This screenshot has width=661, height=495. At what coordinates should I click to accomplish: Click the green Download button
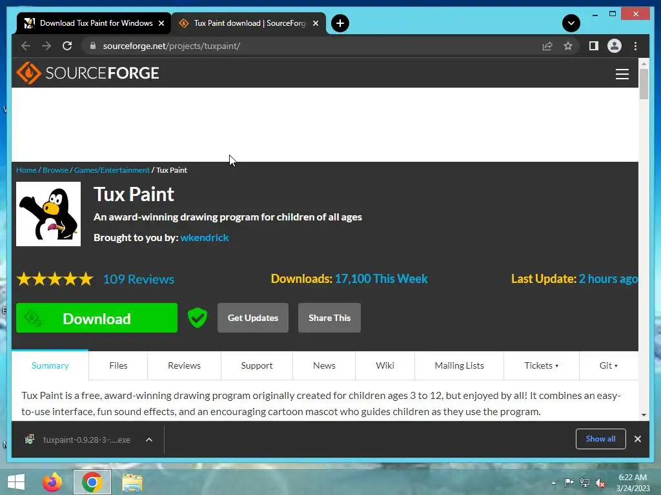[x=97, y=318]
